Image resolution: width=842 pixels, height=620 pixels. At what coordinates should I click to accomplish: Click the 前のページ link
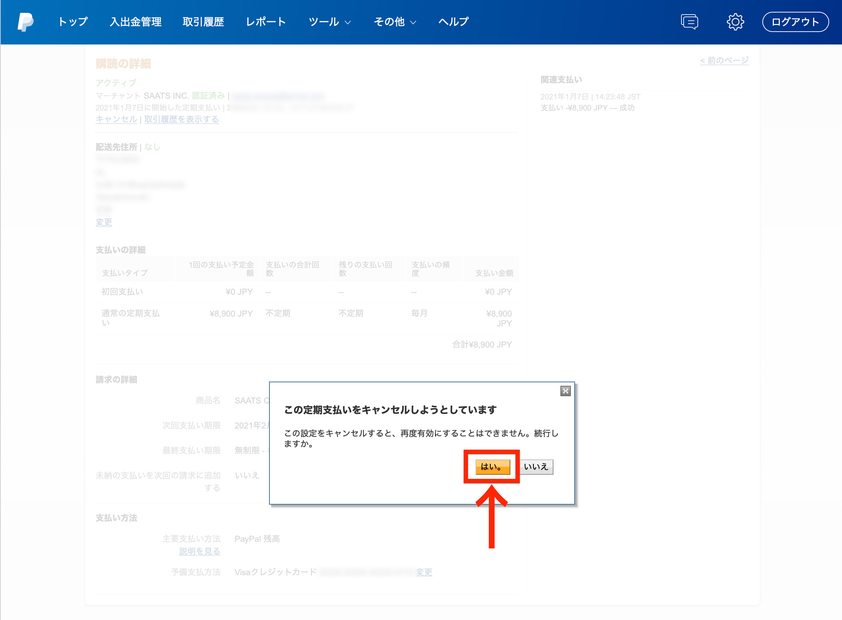pyautogui.click(x=724, y=60)
